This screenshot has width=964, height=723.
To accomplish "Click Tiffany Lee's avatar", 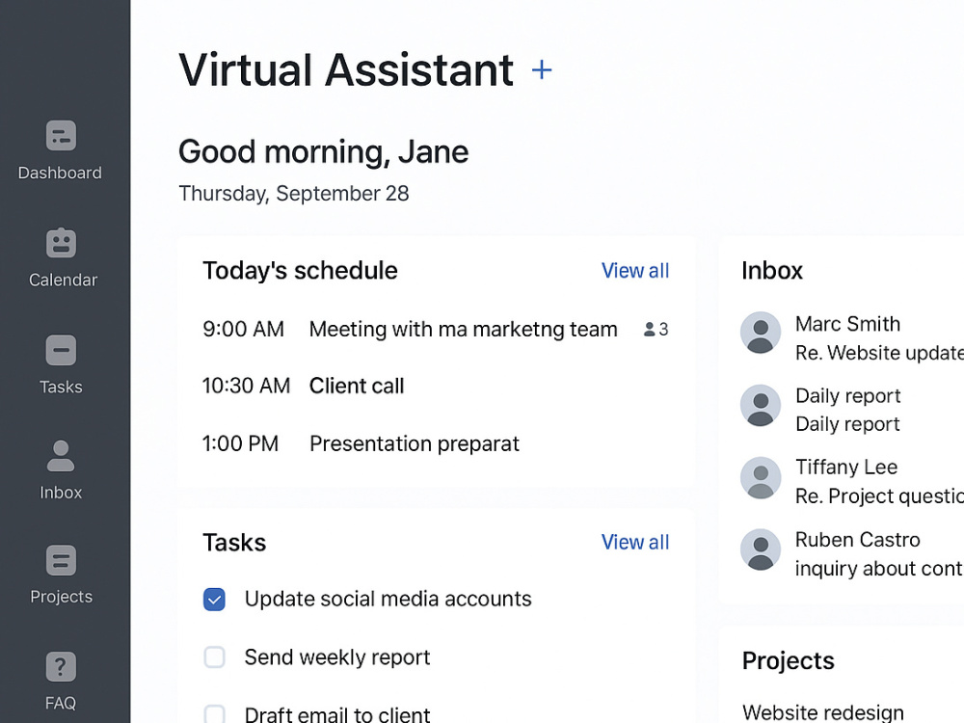I will pyautogui.click(x=761, y=478).
